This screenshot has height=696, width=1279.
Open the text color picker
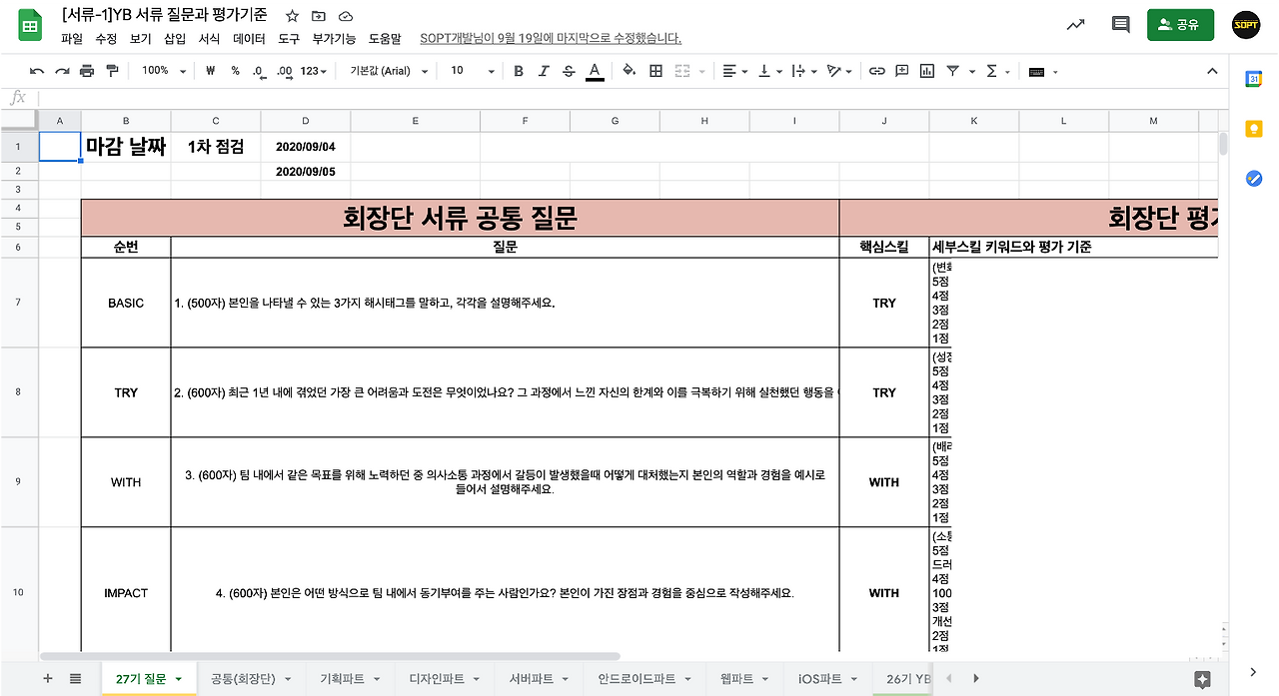coord(595,71)
